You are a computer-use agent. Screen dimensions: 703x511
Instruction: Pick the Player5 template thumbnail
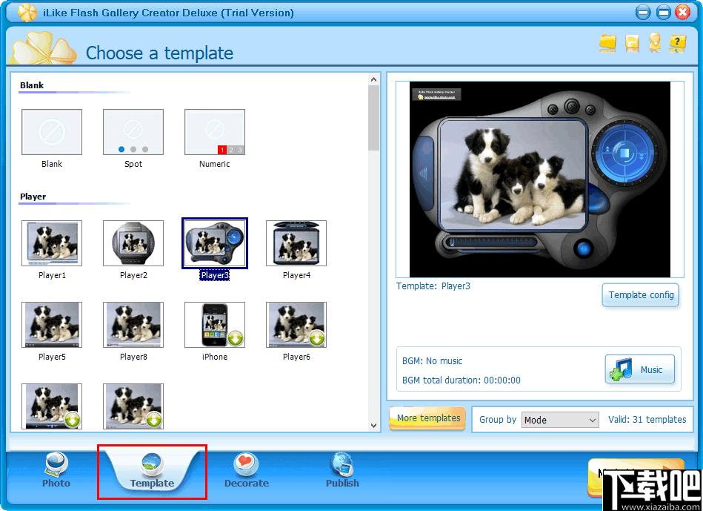52,325
